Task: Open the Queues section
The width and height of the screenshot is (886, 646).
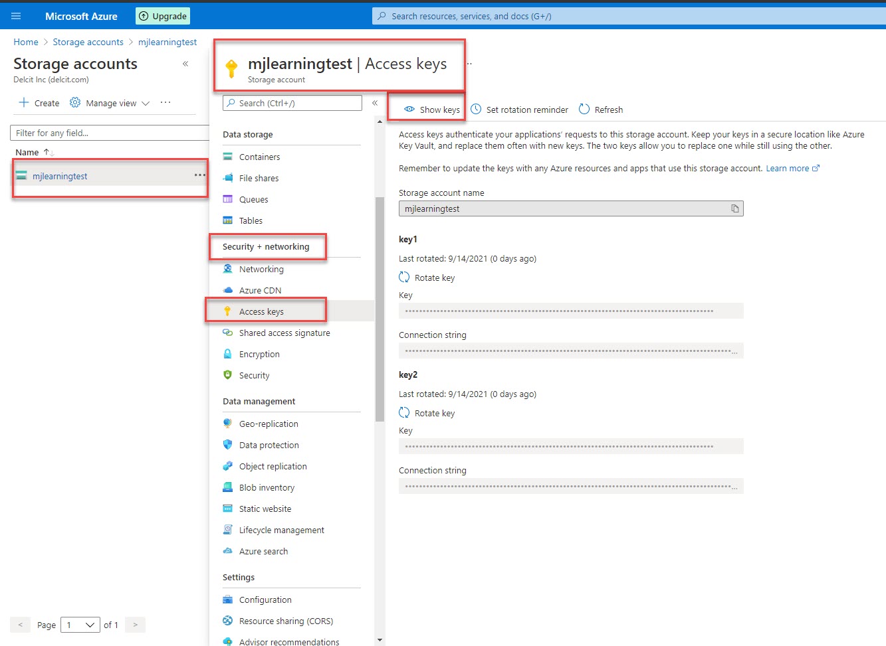Action: tap(253, 199)
